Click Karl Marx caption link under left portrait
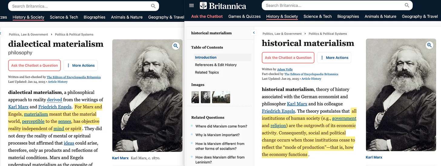Screen dimensions: 441x166 click(x=120, y=158)
